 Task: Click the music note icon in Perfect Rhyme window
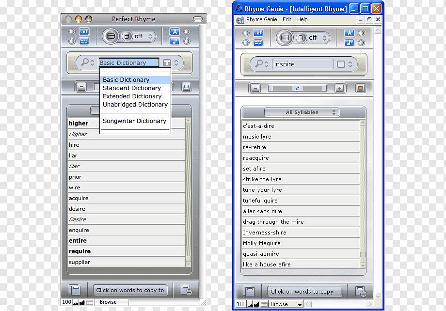[175, 41]
